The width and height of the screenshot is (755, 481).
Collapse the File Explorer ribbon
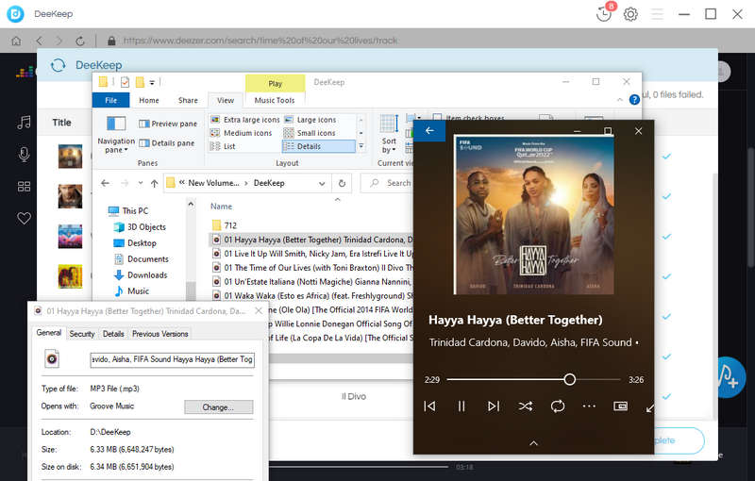coord(620,100)
